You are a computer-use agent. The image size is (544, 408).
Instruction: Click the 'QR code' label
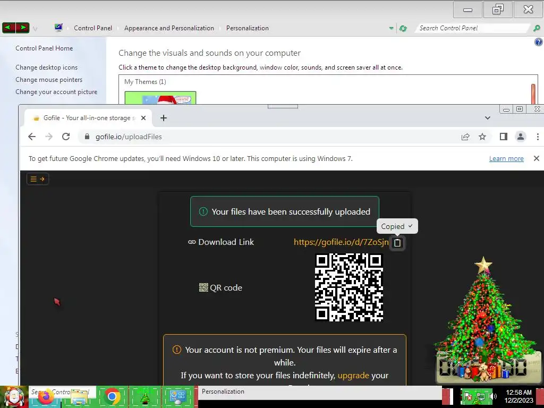pyautogui.click(x=226, y=287)
